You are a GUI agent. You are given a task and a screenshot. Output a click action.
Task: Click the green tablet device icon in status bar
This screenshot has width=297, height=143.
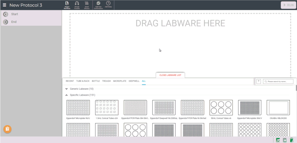(285, 140)
